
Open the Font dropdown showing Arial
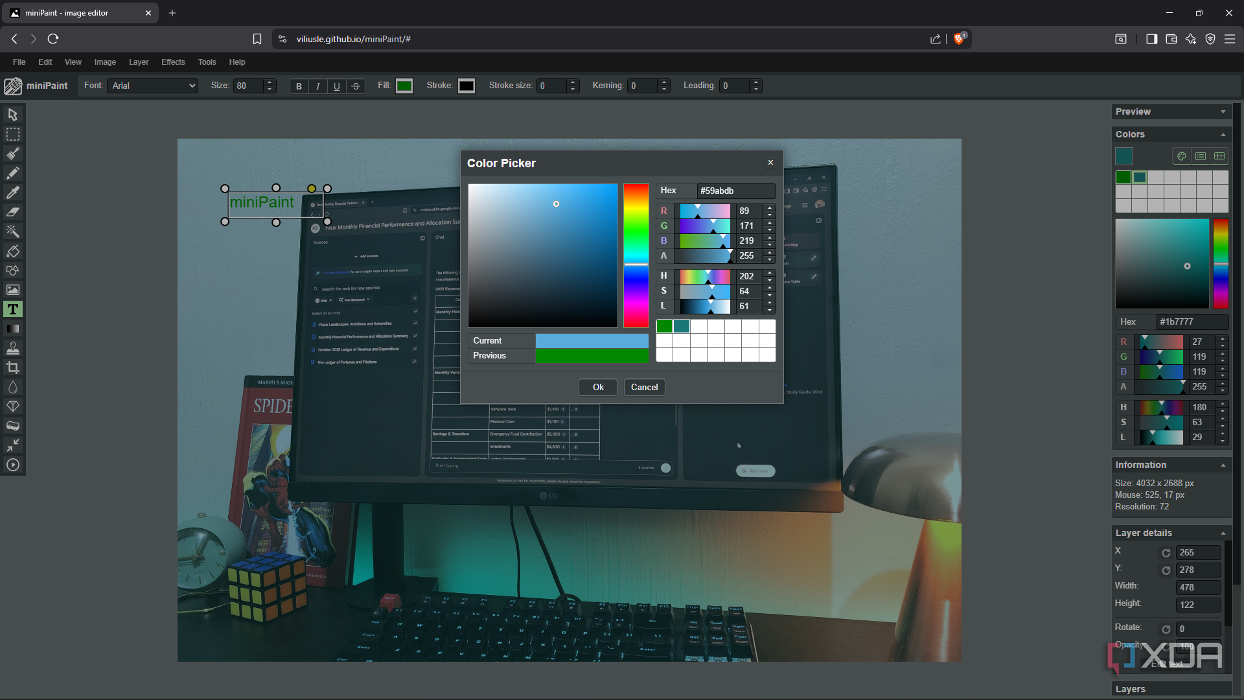coord(153,86)
